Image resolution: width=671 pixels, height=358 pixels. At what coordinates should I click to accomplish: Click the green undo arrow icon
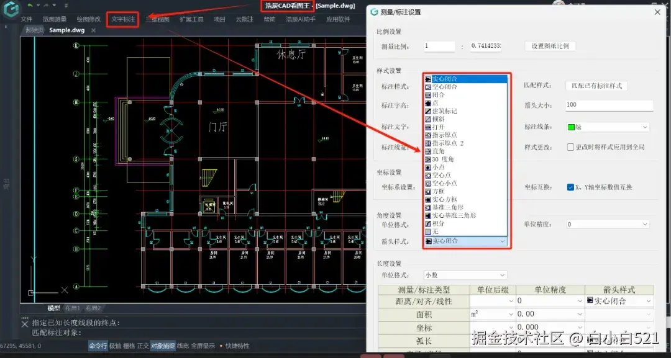30,6
